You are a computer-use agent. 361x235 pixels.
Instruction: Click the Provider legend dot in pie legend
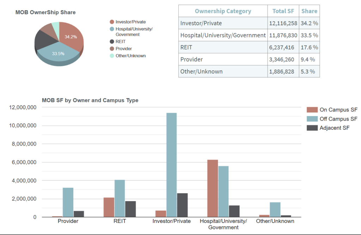(x=112, y=48)
